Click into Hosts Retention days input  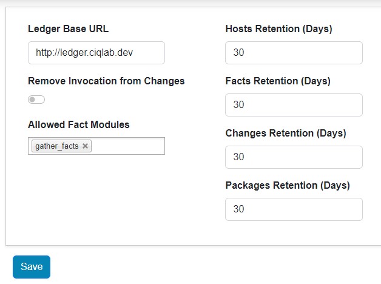click(294, 53)
